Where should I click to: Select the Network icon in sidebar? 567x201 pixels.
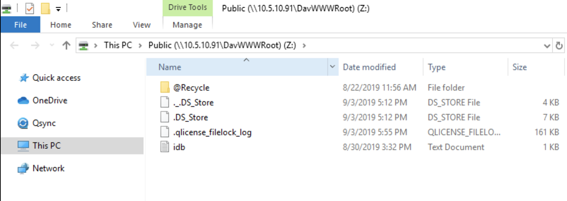tap(23, 168)
